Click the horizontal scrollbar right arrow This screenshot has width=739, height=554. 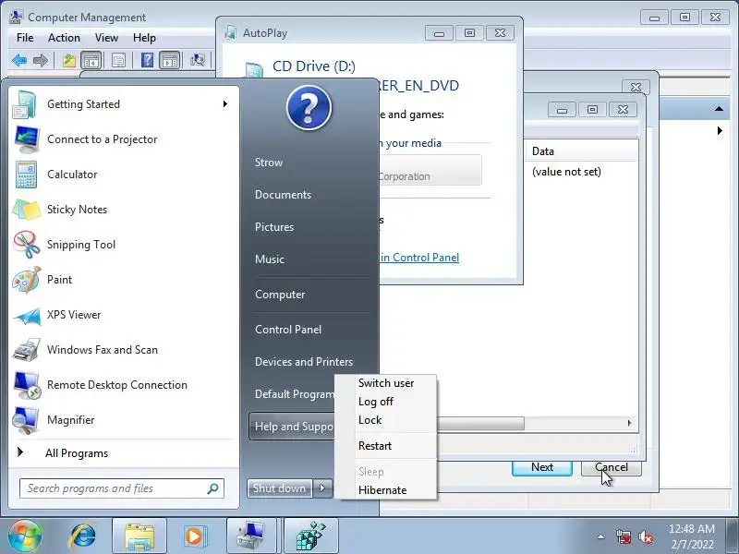(630, 423)
